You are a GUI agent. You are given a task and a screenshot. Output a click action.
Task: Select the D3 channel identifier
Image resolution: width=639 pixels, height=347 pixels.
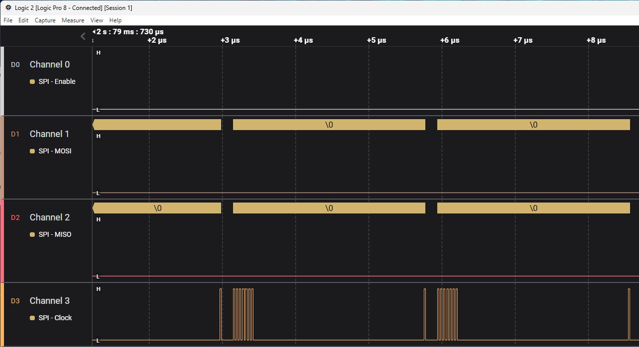pyautogui.click(x=15, y=301)
